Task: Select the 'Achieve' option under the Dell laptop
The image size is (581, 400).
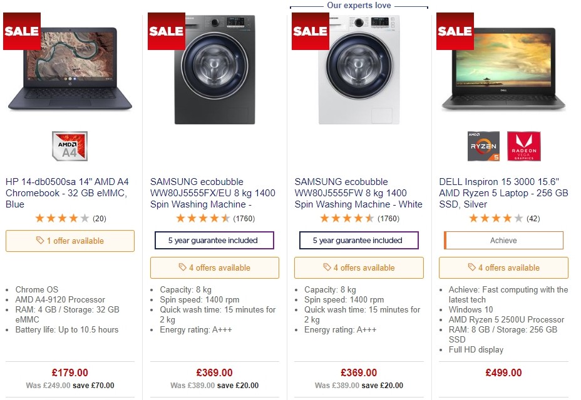Action: 503,240
